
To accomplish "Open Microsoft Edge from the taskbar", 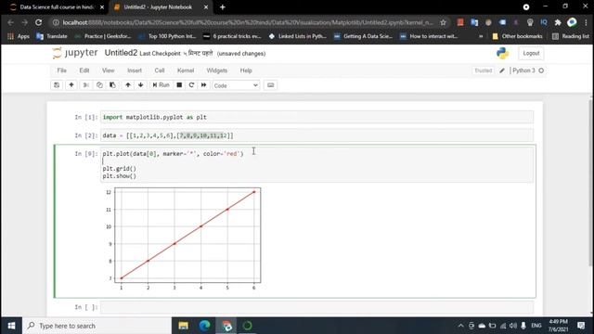I will pyautogui.click(x=204, y=326).
